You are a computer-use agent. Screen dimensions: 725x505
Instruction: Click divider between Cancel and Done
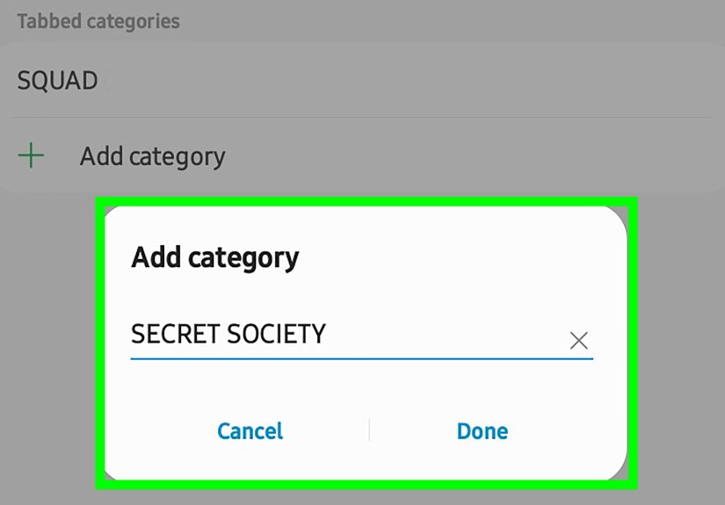click(369, 430)
